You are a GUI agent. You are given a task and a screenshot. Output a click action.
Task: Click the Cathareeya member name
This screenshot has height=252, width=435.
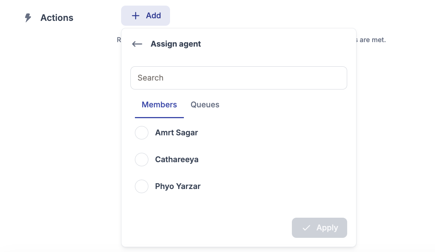pyautogui.click(x=177, y=160)
